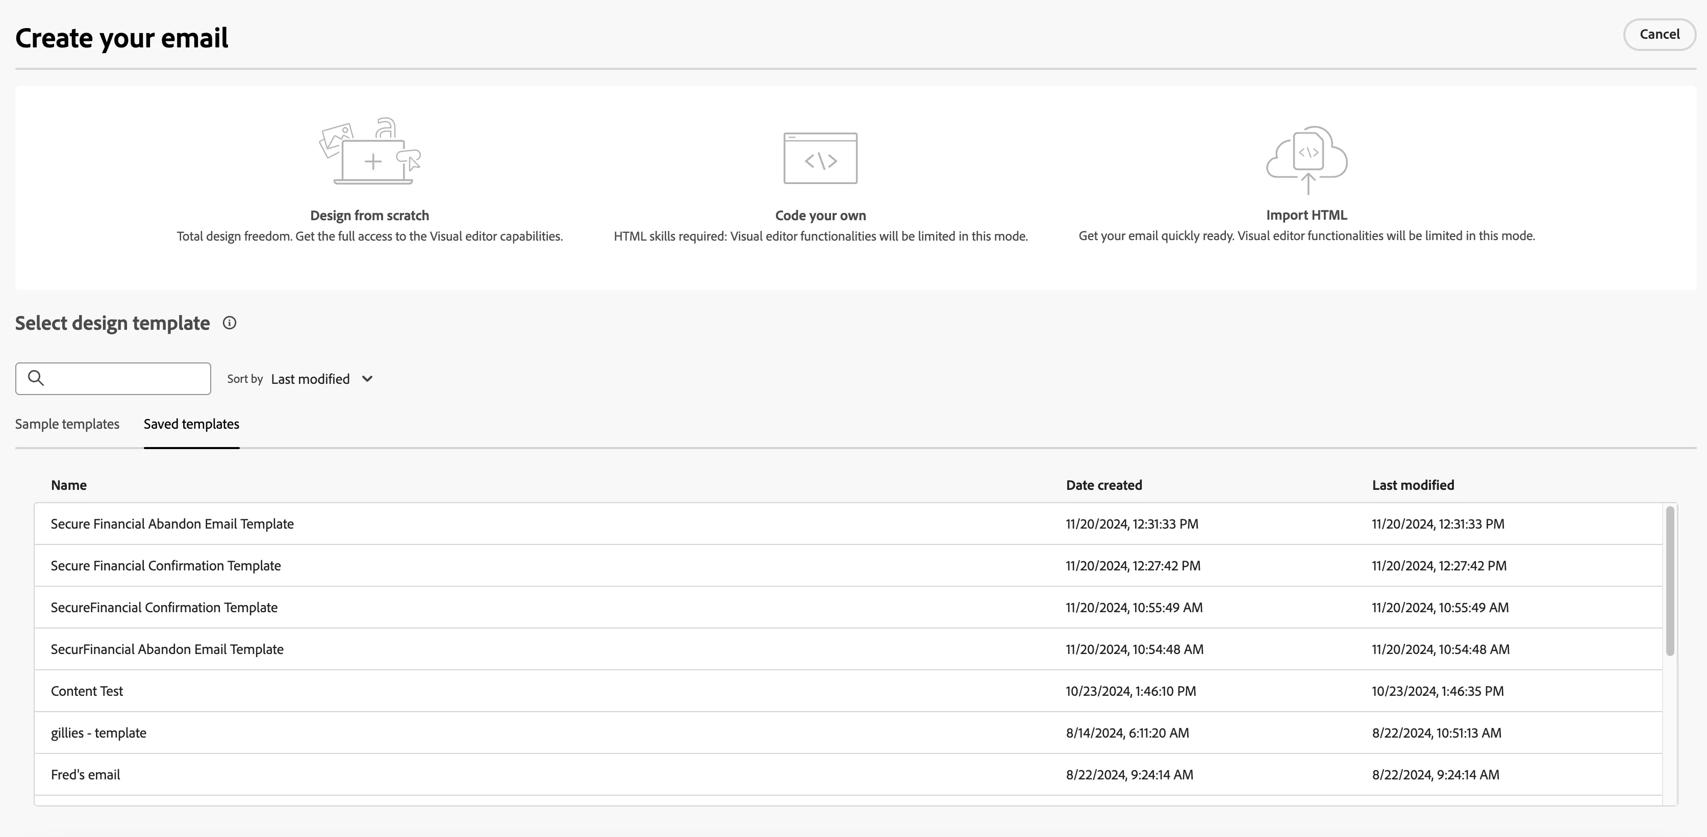Image resolution: width=1707 pixels, height=837 pixels.
Task: Click date created 10/23/2024, 1:46:10 PM
Action: [1131, 691]
